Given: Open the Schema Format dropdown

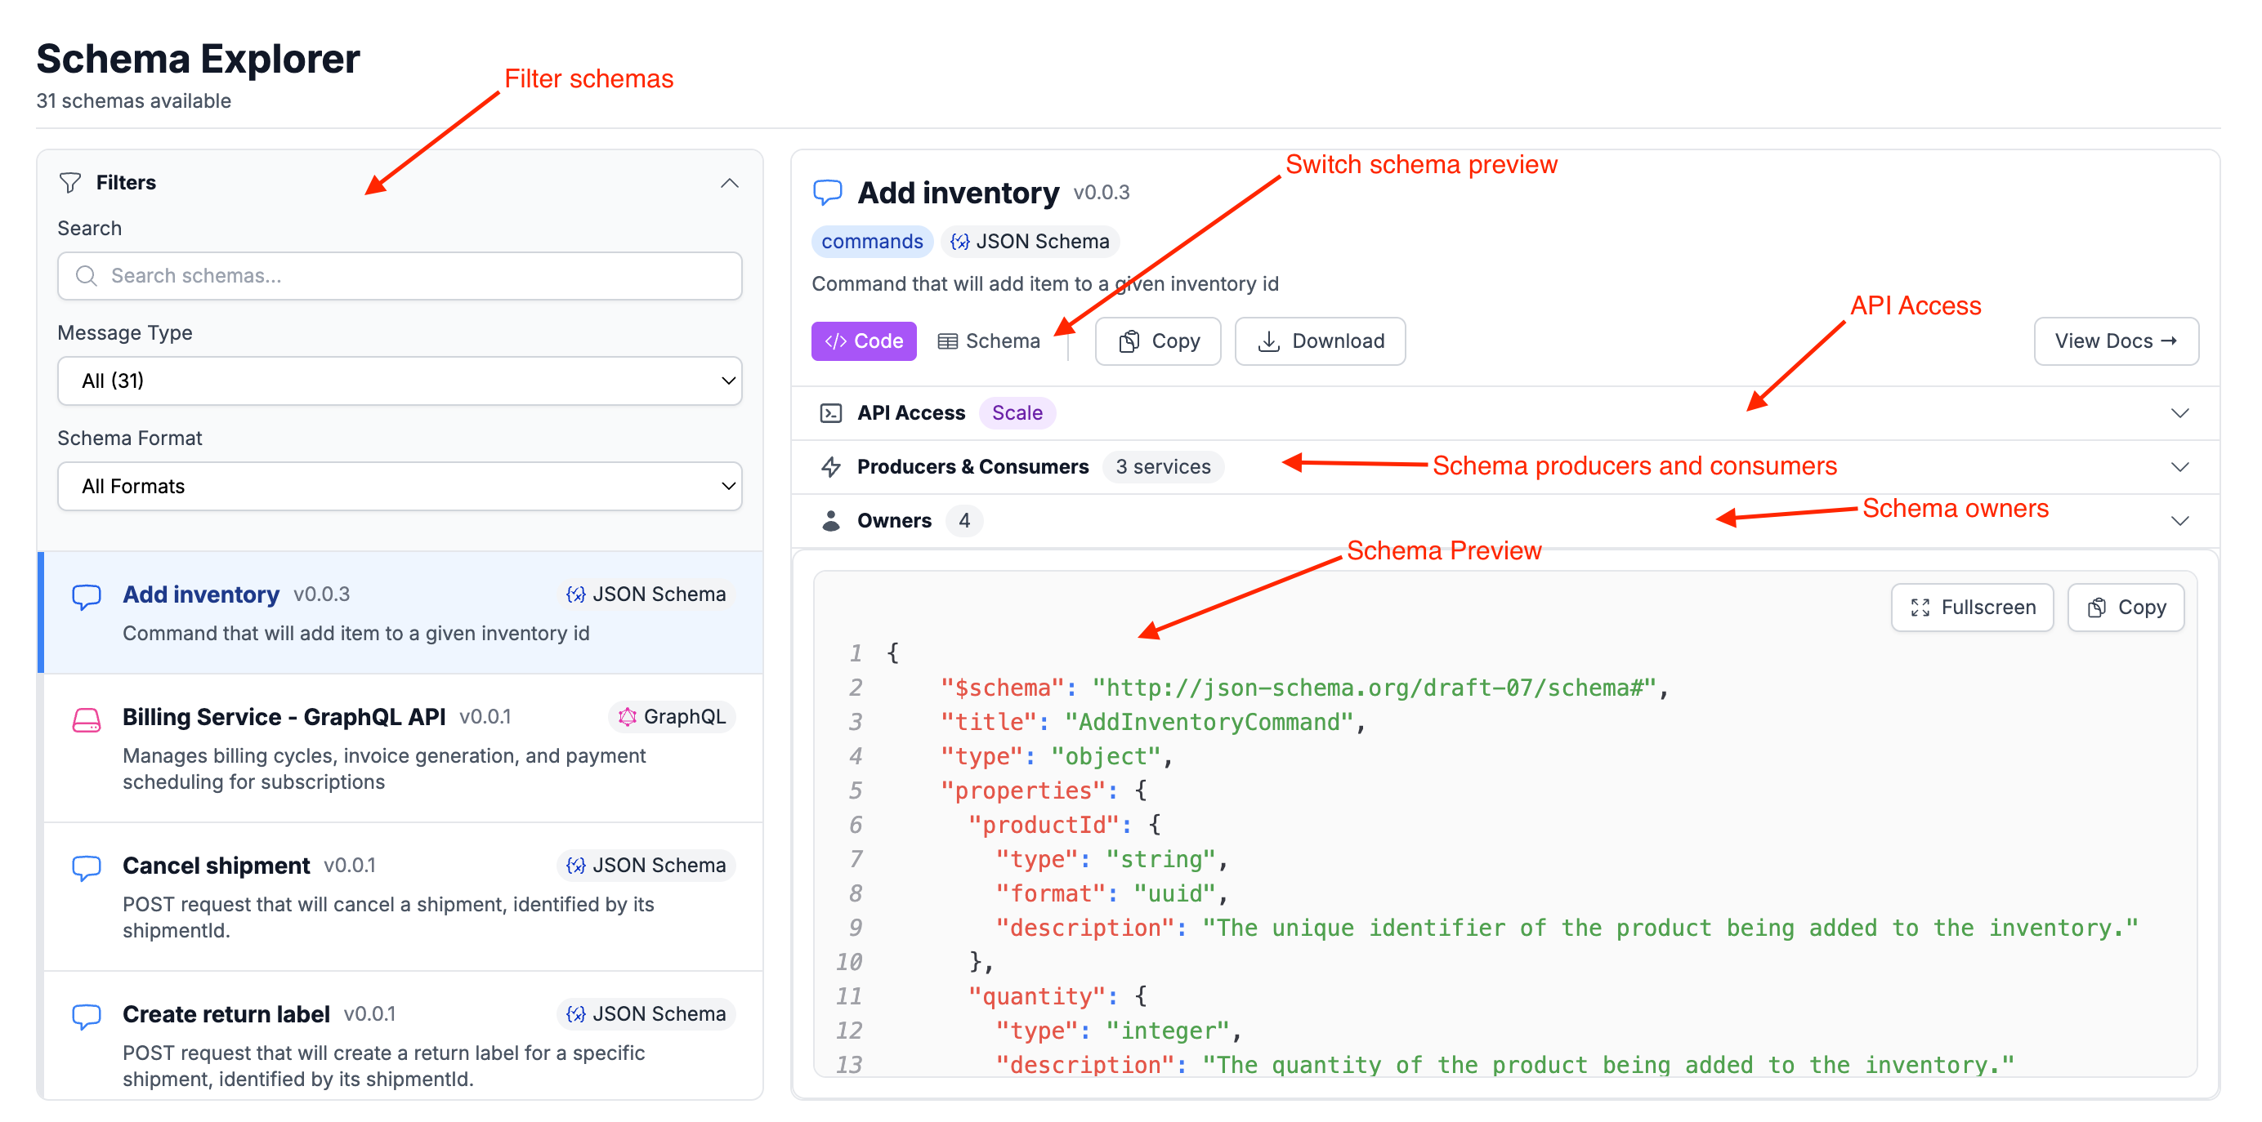Looking at the screenshot, I should point(400,486).
